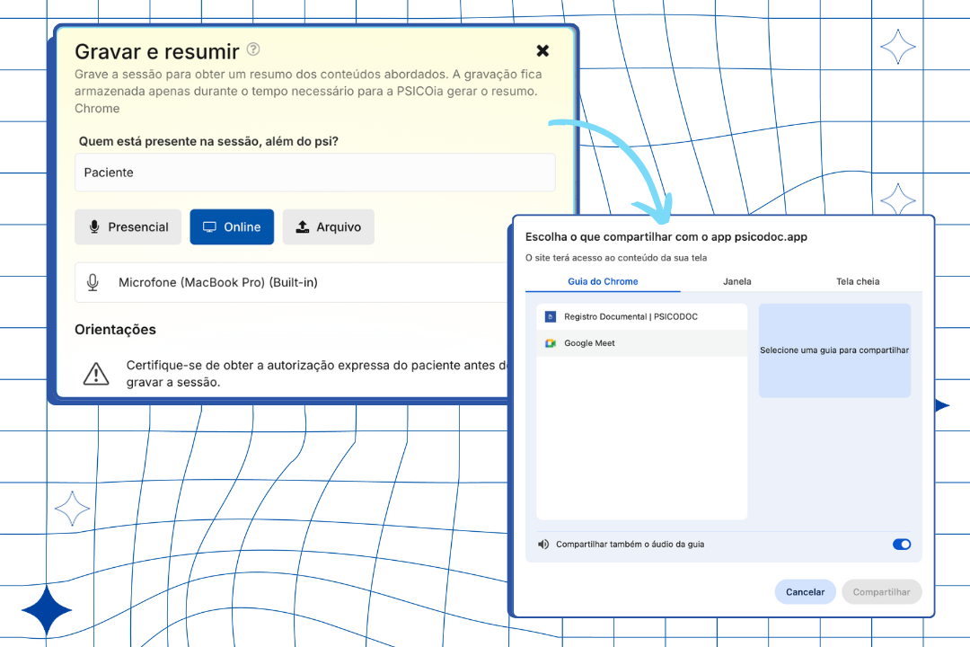Image resolution: width=970 pixels, height=647 pixels.
Task: Click the speaker icon beside Compartilhar também o áudio
Action: point(543,545)
